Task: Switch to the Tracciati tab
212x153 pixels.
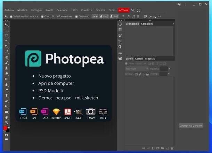Action: 150,58
